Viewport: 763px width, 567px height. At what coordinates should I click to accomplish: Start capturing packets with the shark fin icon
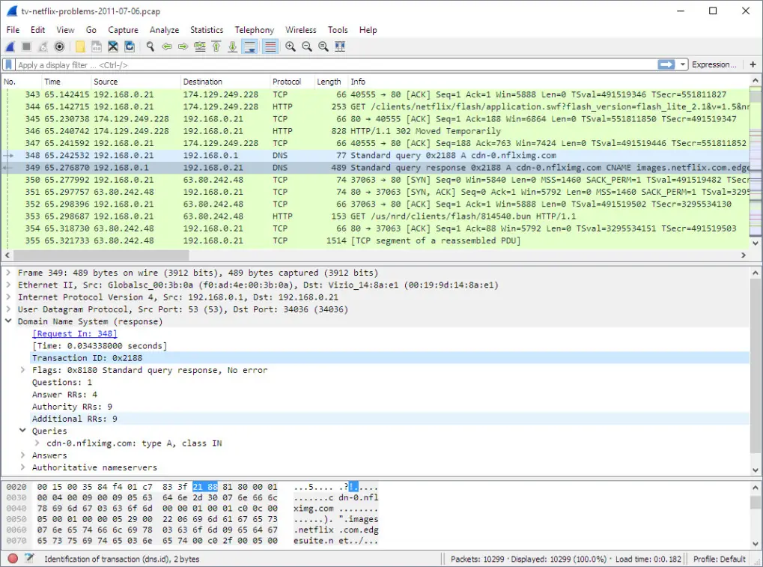point(10,46)
